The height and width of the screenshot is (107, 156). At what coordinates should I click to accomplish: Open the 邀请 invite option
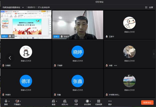(53, 102)
